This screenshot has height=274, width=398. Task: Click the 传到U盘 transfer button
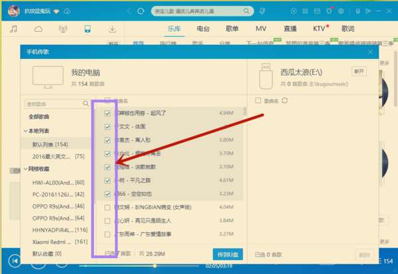pos(228,254)
